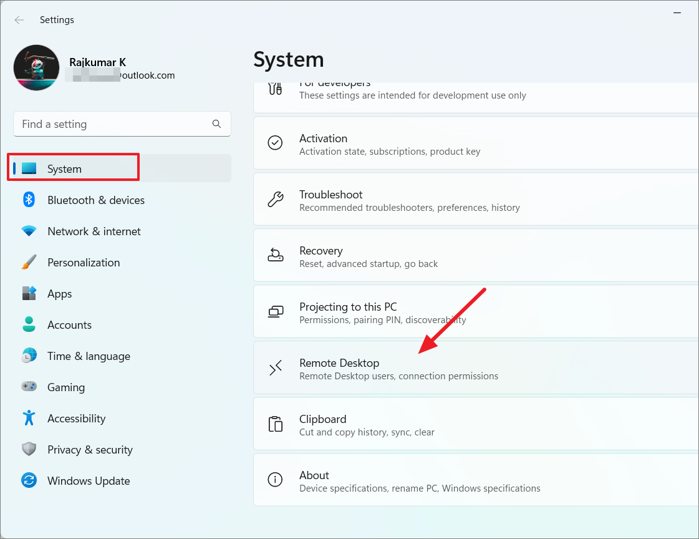Click the For developers tools icon
This screenshot has height=539, width=699.
(275, 88)
